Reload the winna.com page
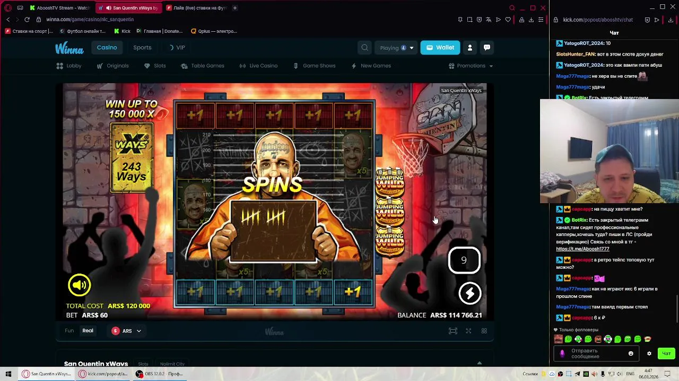Image resolution: width=679 pixels, height=381 pixels. point(27,20)
